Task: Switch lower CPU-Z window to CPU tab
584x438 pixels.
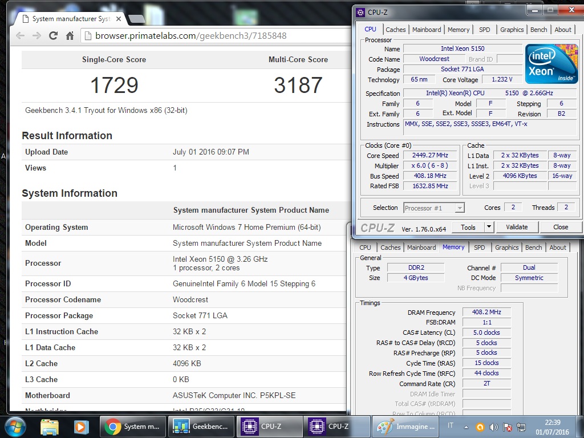Action: coord(365,248)
